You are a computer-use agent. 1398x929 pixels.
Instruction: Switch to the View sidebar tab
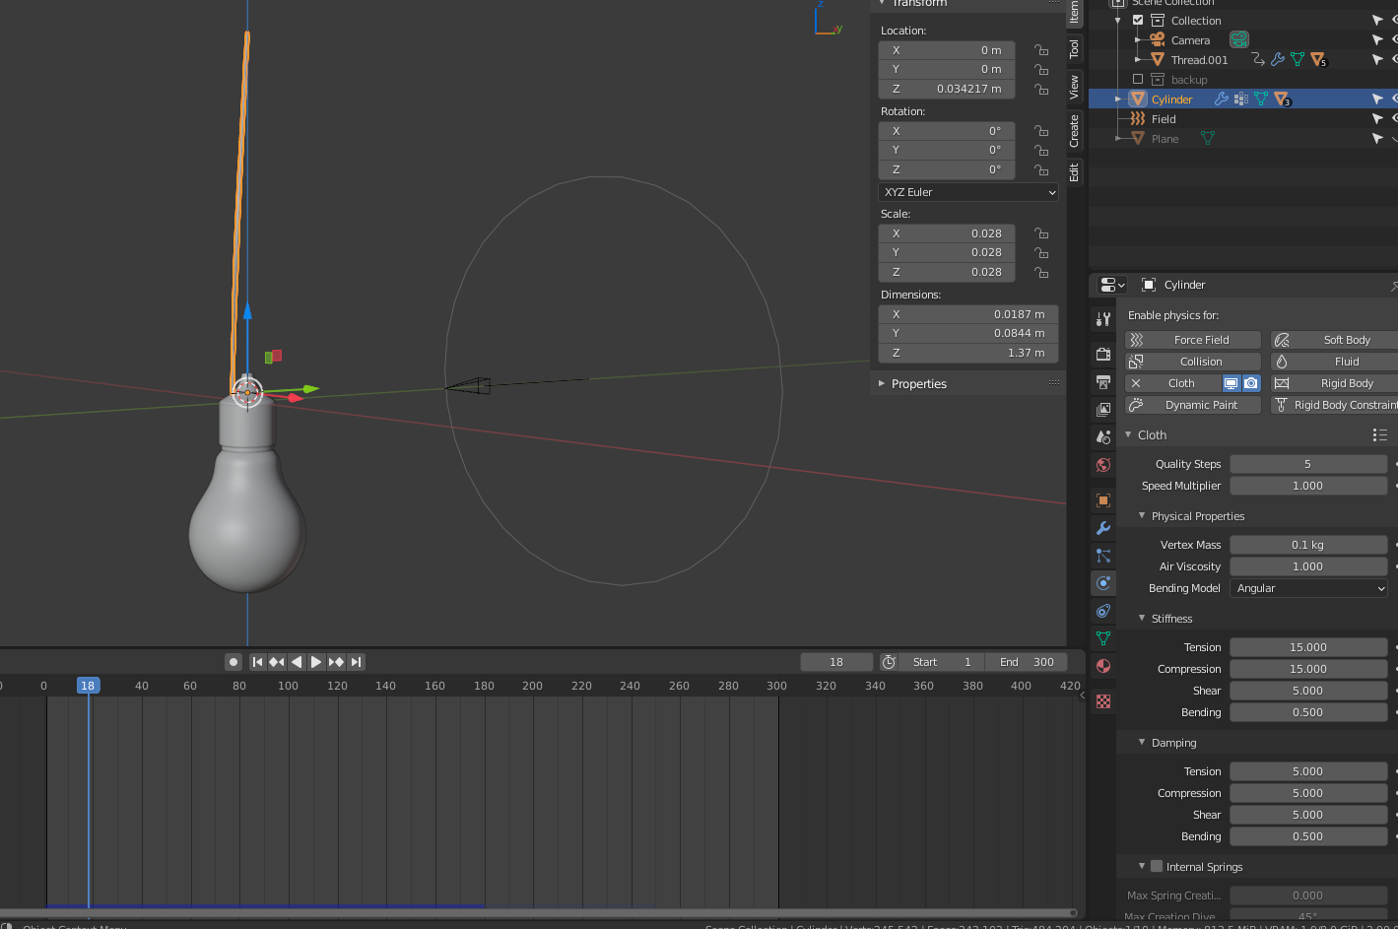click(x=1074, y=87)
